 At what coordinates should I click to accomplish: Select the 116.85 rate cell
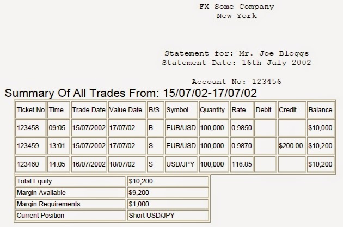click(x=242, y=164)
